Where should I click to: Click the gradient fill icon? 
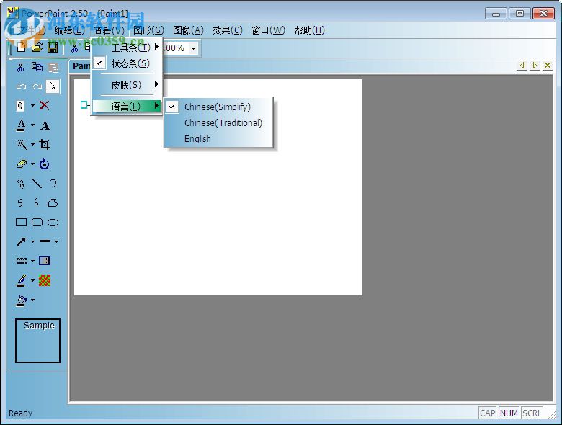pyautogui.click(x=45, y=261)
